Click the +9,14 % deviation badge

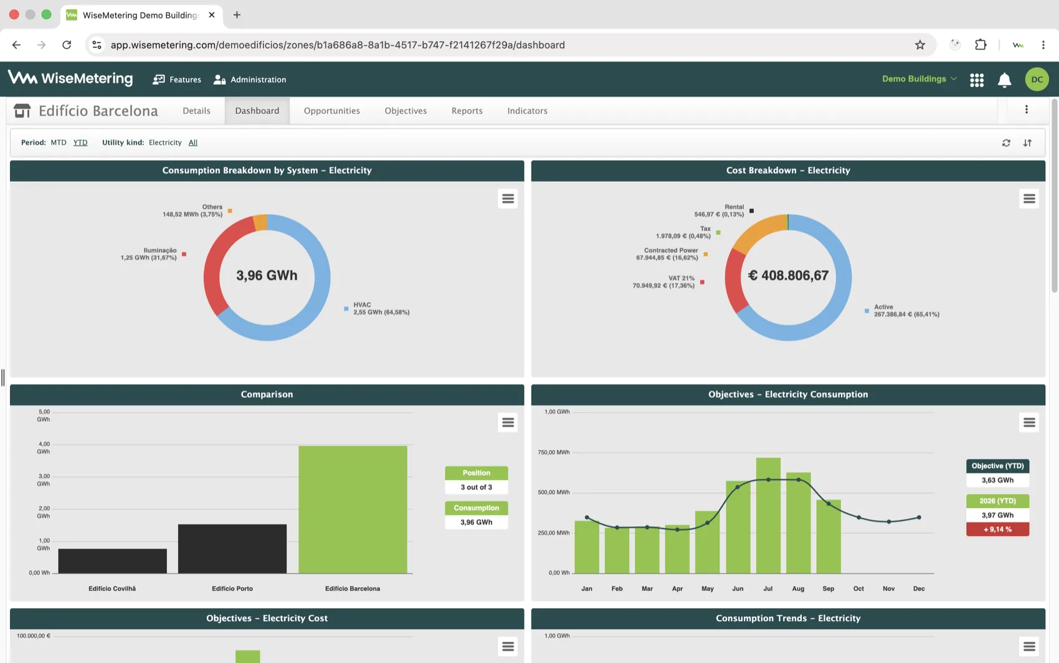(997, 529)
